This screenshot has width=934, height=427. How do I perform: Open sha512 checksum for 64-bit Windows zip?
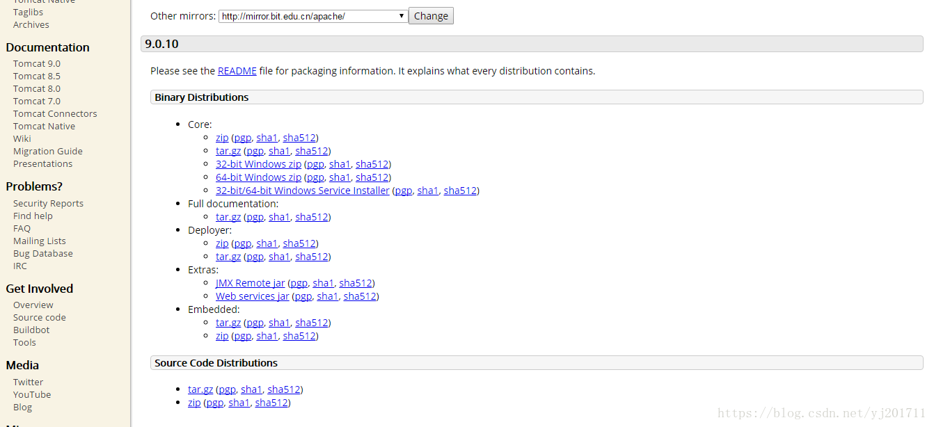(x=372, y=177)
